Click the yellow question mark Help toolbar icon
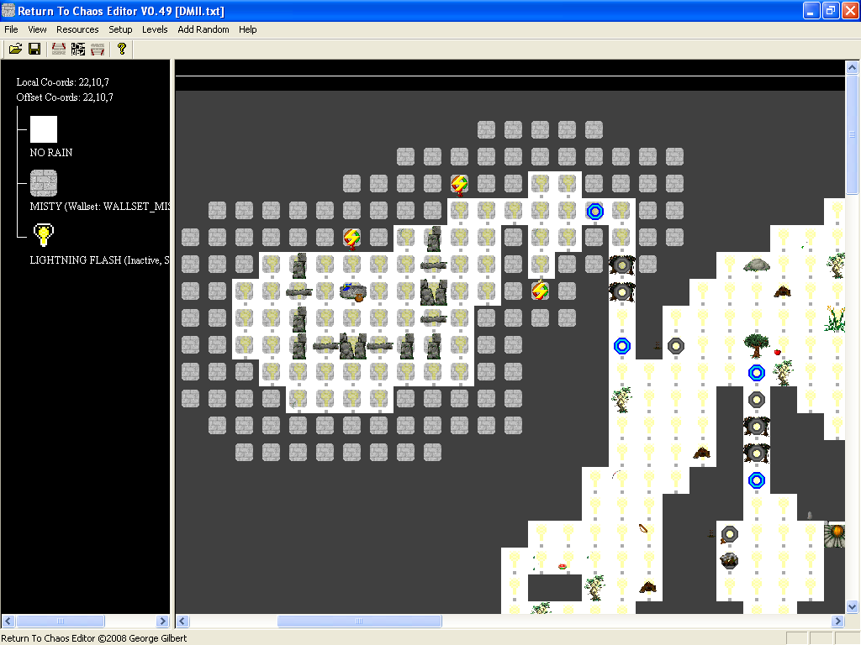Viewport: 861px width, 645px height. 120,49
